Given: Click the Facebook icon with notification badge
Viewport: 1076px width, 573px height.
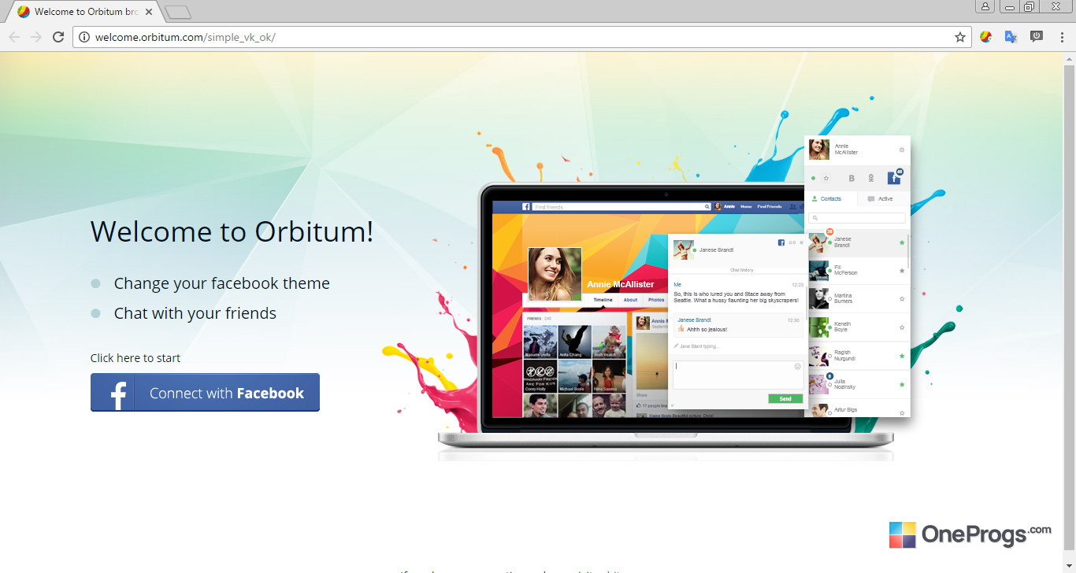Looking at the screenshot, I should point(894,178).
